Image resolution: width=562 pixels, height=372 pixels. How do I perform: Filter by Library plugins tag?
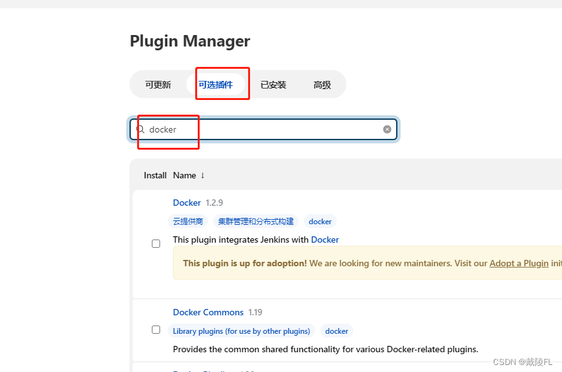point(241,331)
